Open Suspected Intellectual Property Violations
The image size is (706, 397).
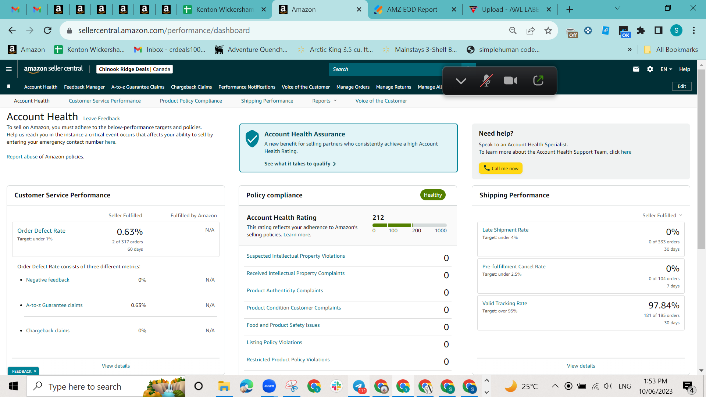[296, 256]
